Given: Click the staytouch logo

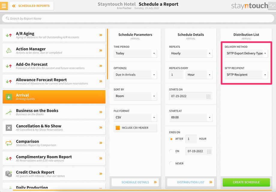Looking at the screenshot, I should click(250, 6).
